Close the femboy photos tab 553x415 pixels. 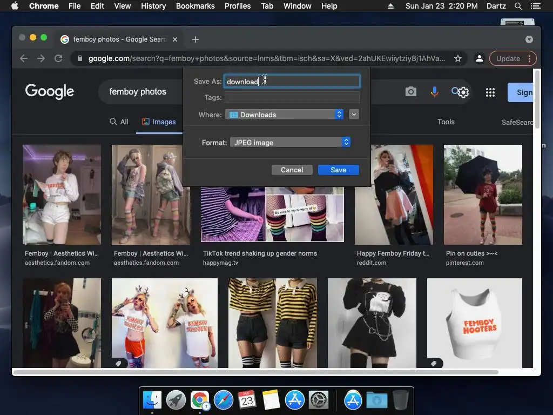(x=175, y=39)
